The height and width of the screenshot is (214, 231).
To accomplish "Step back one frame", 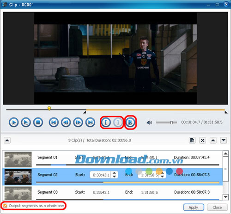I will click(x=66, y=122).
